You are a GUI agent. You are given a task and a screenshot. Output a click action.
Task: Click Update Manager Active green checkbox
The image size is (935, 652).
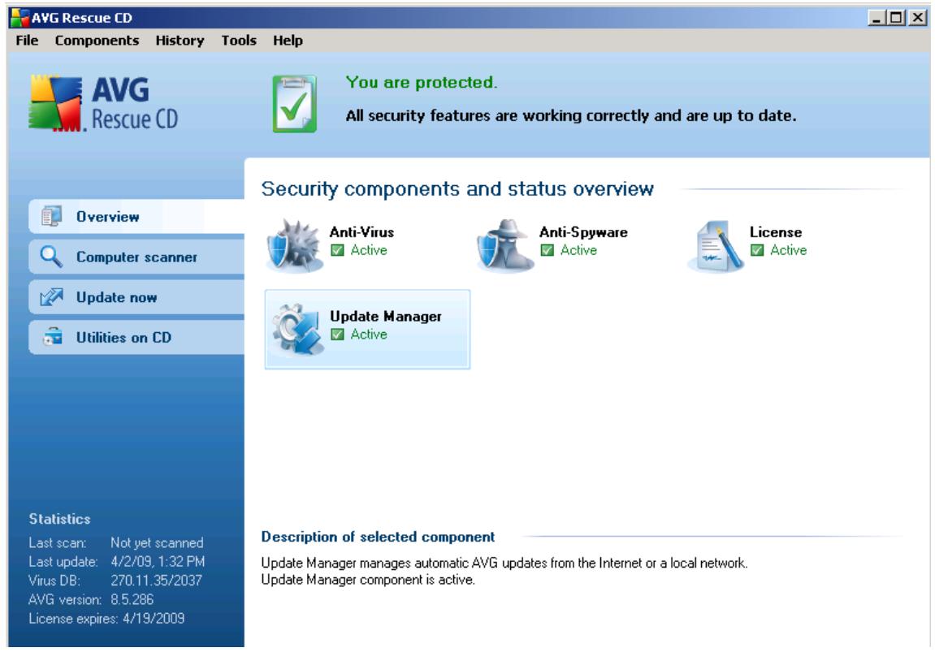click(337, 335)
